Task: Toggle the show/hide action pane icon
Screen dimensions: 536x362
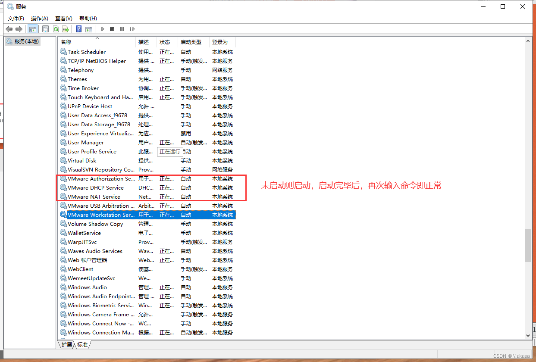Action: coord(88,29)
